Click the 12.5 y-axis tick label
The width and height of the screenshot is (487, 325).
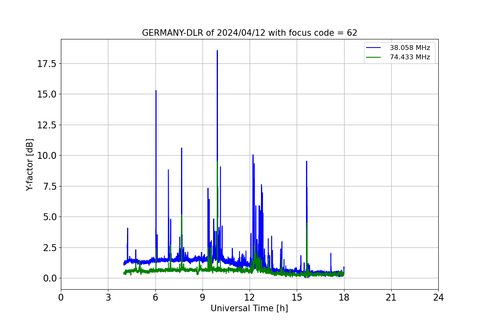47,125
